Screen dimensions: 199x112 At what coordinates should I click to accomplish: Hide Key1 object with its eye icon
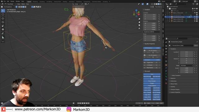click(195, 19)
